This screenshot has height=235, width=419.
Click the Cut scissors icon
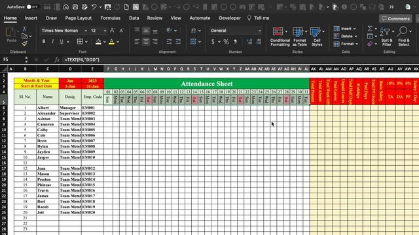tap(24, 29)
